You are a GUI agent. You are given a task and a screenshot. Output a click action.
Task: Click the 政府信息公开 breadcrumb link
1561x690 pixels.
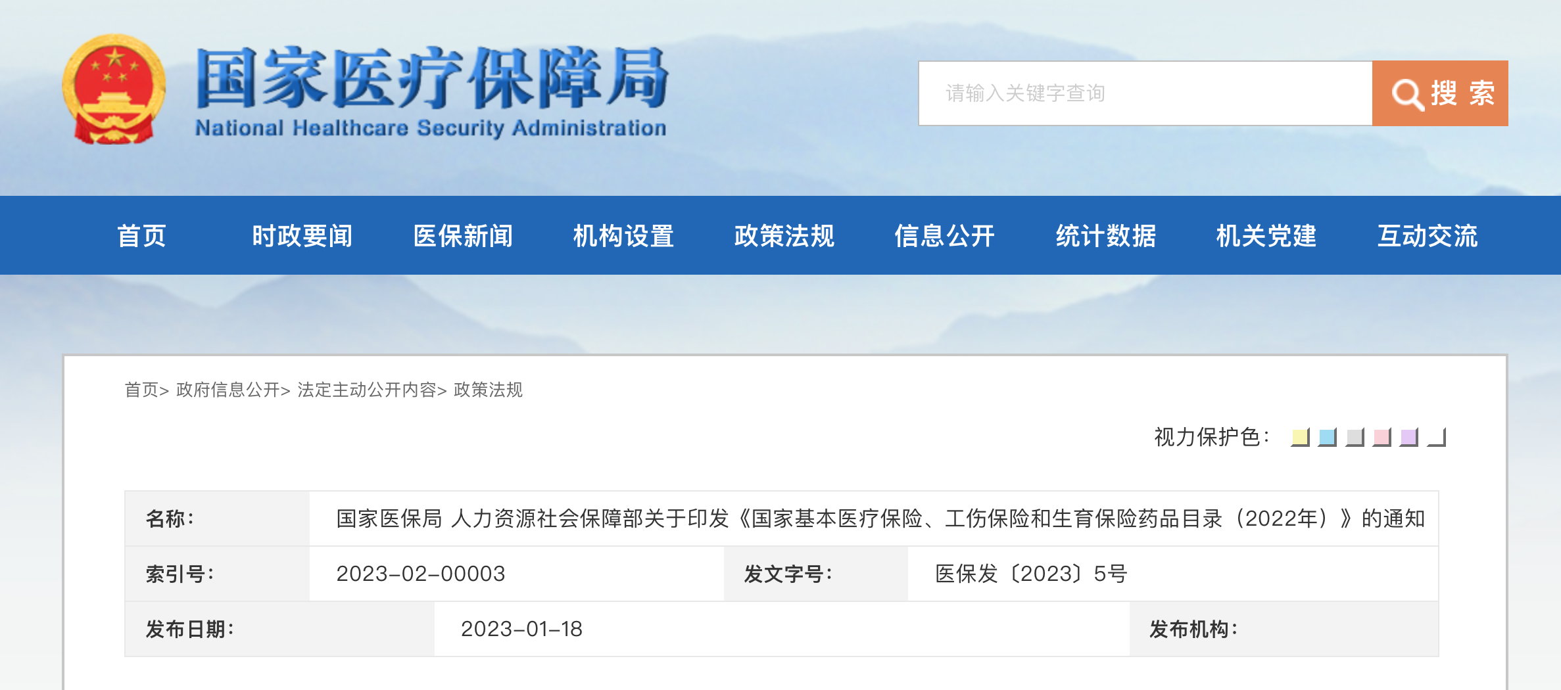[x=228, y=390]
